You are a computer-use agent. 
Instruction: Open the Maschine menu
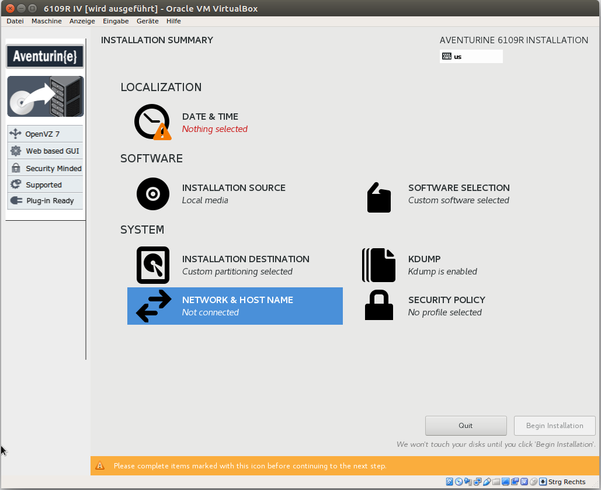click(46, 21)
